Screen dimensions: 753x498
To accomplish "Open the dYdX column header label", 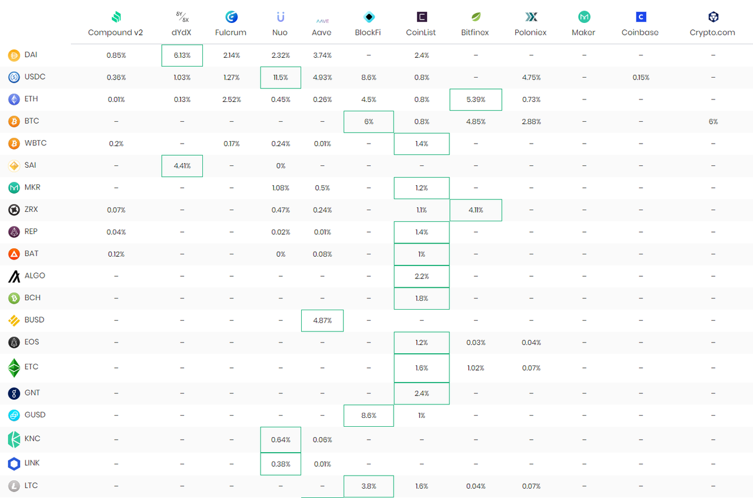I will (x=182, y=33).
